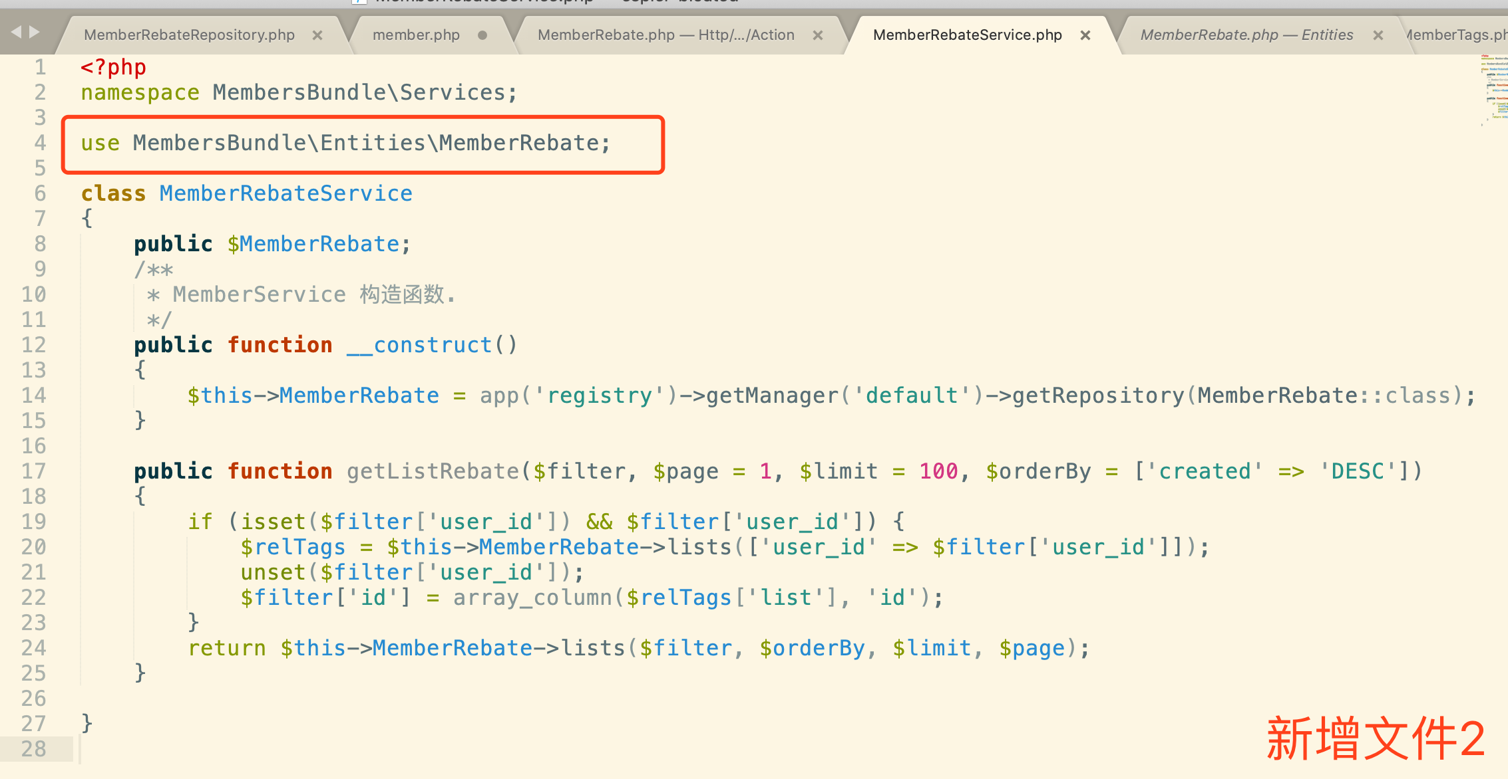This screenshot has height=779, width=1508.
Task: Click line number 28 in gutter
Action: coord(34,749)
